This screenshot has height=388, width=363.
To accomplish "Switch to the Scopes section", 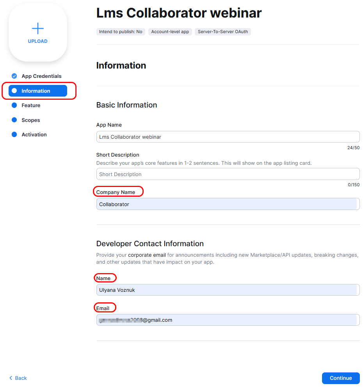I will pos(31,120).
